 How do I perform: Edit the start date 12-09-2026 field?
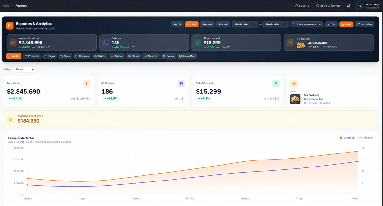click(244, 25)
